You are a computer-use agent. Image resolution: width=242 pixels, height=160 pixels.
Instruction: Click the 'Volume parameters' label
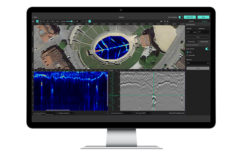tap(193, 45)
